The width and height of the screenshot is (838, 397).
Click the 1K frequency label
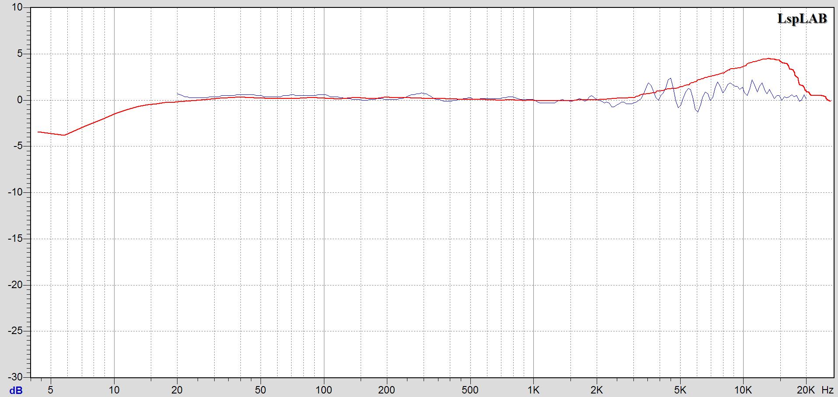coord(533,390)
